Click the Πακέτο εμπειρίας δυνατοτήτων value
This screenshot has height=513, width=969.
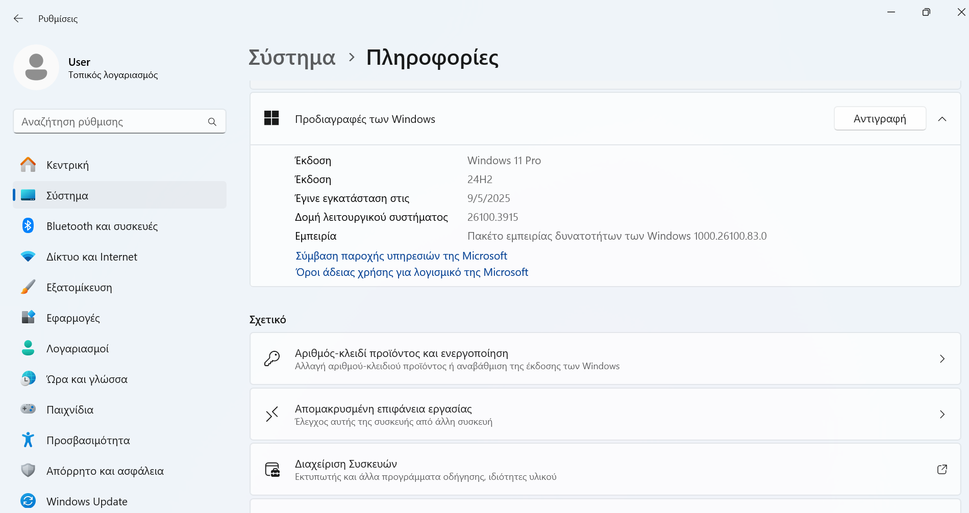point(617,236)
